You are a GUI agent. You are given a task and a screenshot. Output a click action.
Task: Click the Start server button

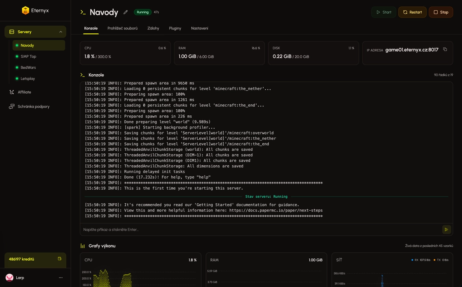(384, 12)
